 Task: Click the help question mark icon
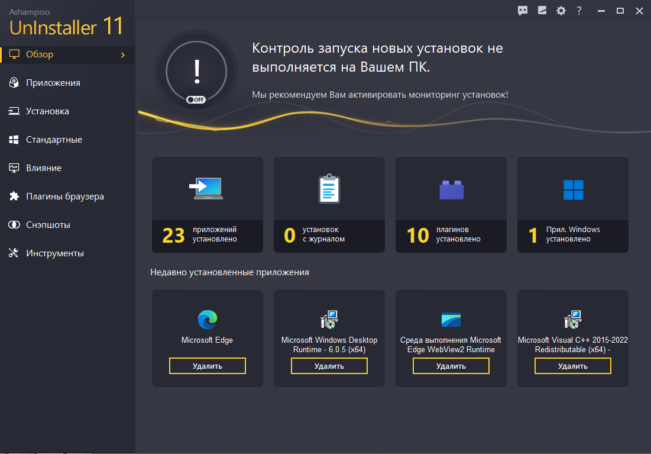[x=579, y=11]
